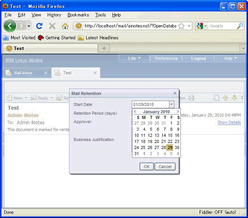Expand the toolbar overflow chevron

[x=242, y=98]
